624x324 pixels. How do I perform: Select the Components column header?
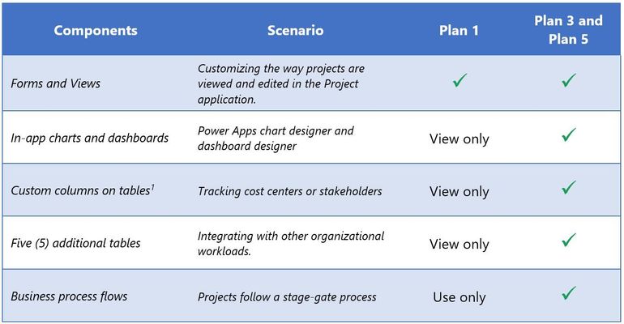click(96, 31)
